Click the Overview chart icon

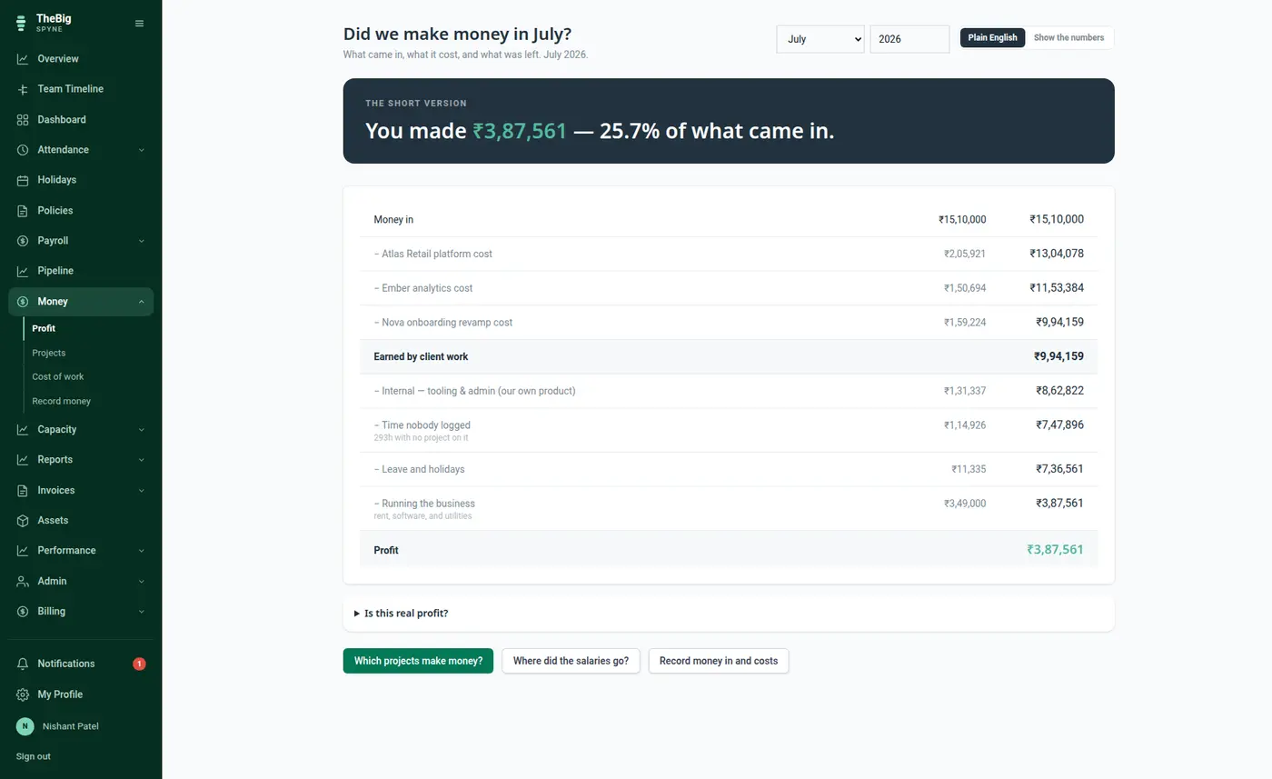click(x=23, y=59)
